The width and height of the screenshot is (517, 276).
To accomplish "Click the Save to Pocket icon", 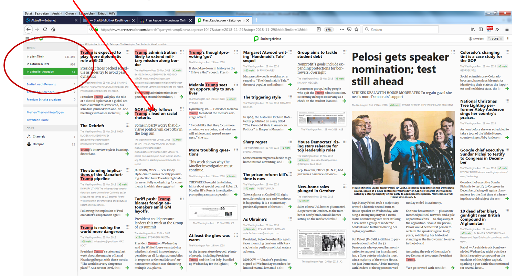I will coord(349,30).
